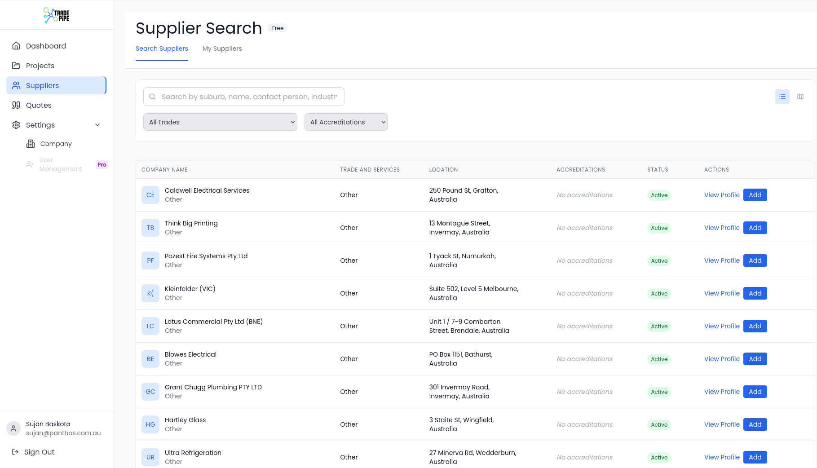
Task: View profile of Blowes Electrical
Action: [721, 359]
